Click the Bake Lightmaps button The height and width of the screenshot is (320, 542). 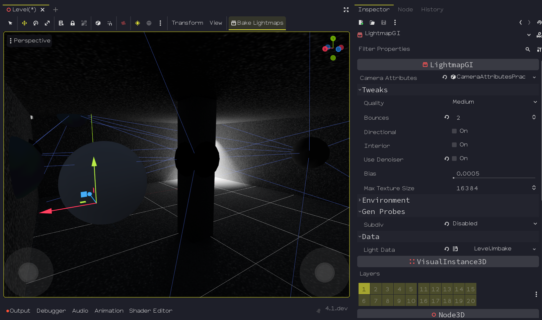[x=257, y=23]
